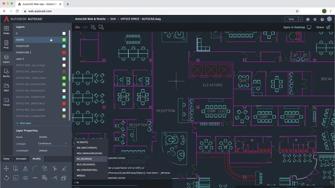Select the Copy objects tool icon

(45, 168)
